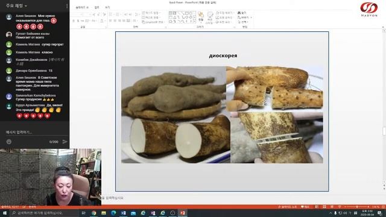Switch to the PowerPoint taskbar icon
The image size is (386, 217).
pos(182,213)
